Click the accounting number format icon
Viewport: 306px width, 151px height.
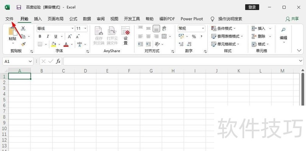pos(181,36)
